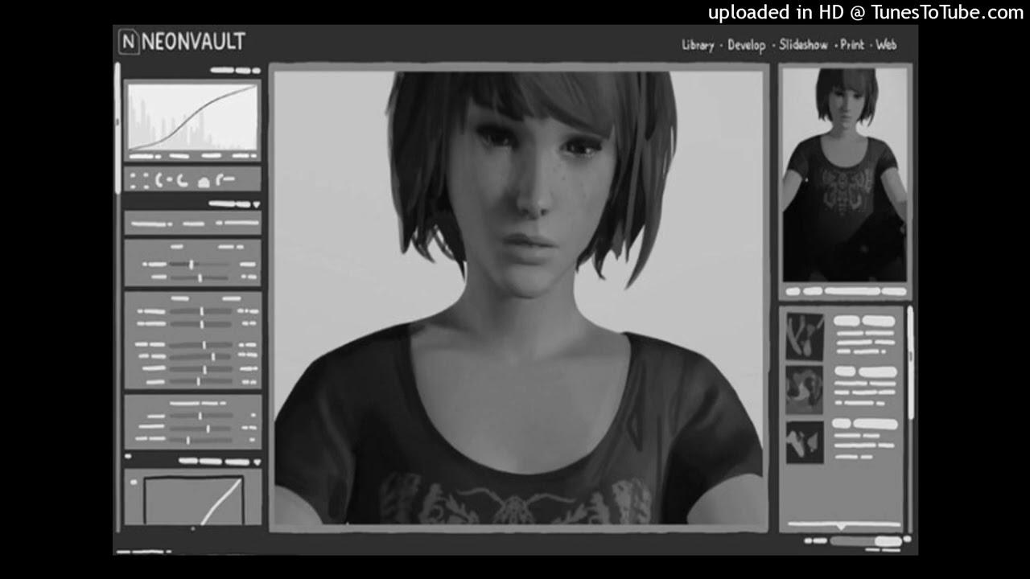Adjust the second slider in top adjustment panel
Screen dimensions: 1030x579
pyautogui.click(x=199, y=277)
